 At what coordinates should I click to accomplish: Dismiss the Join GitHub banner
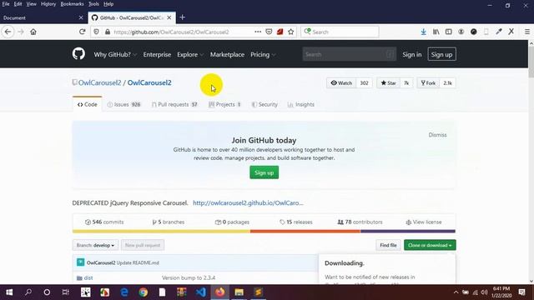coord(437,135)
